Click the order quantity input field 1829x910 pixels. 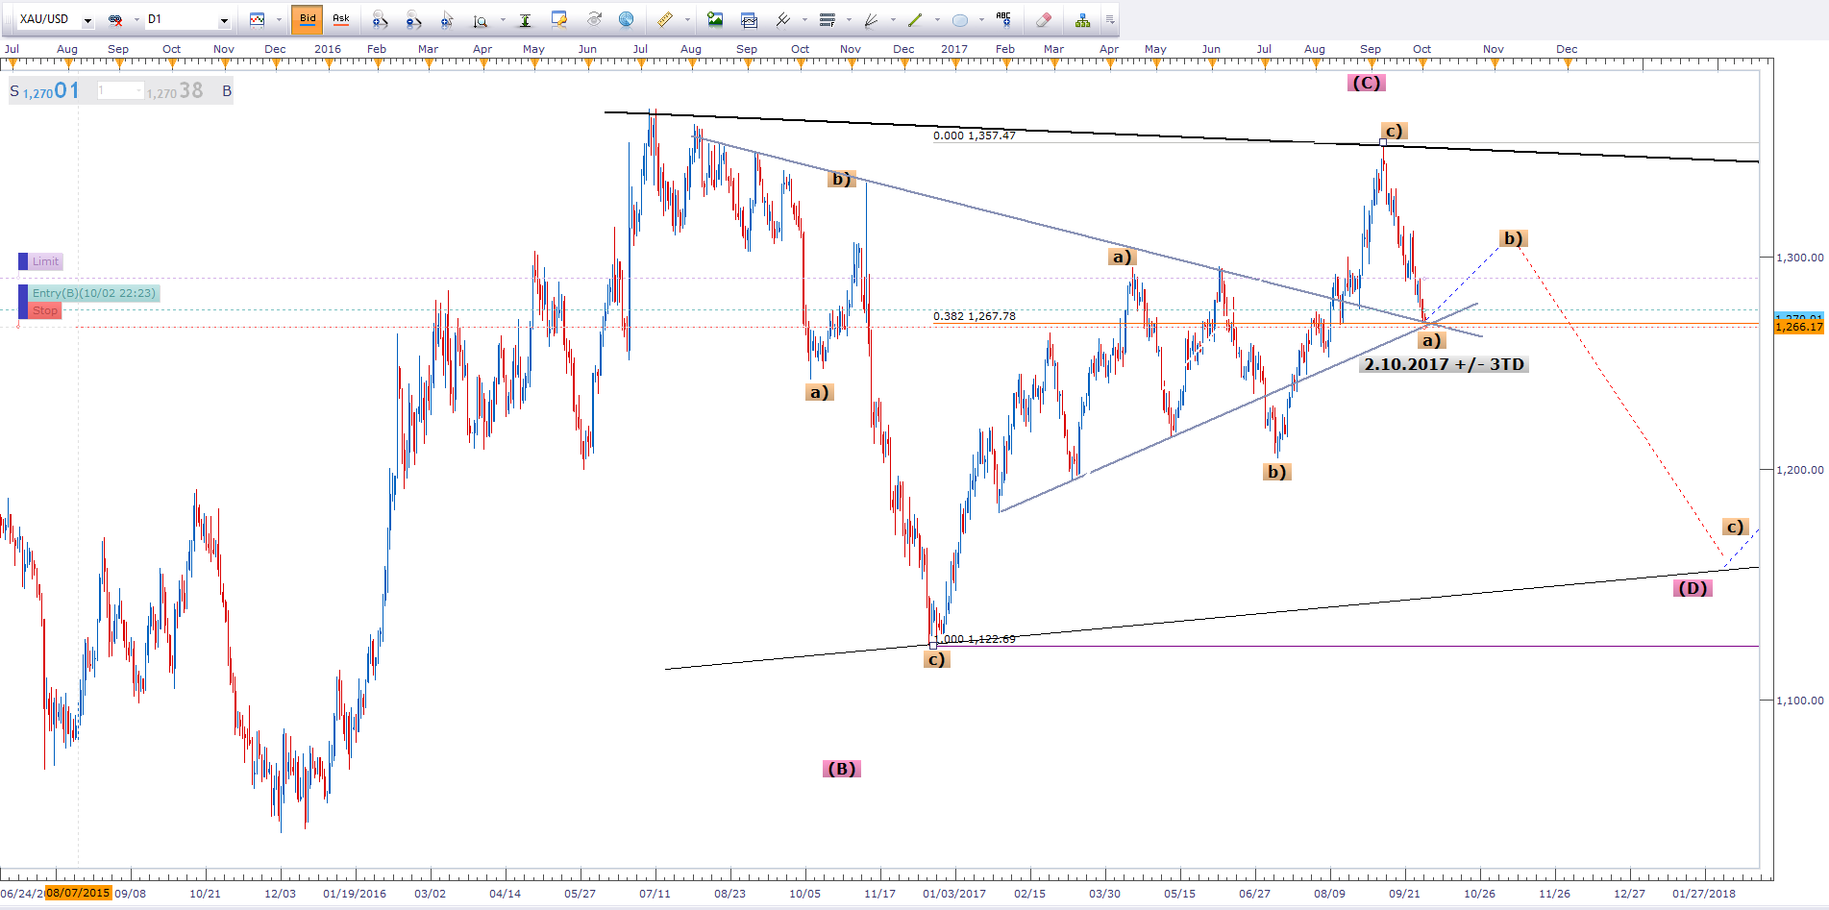click(x=119, y=90)
